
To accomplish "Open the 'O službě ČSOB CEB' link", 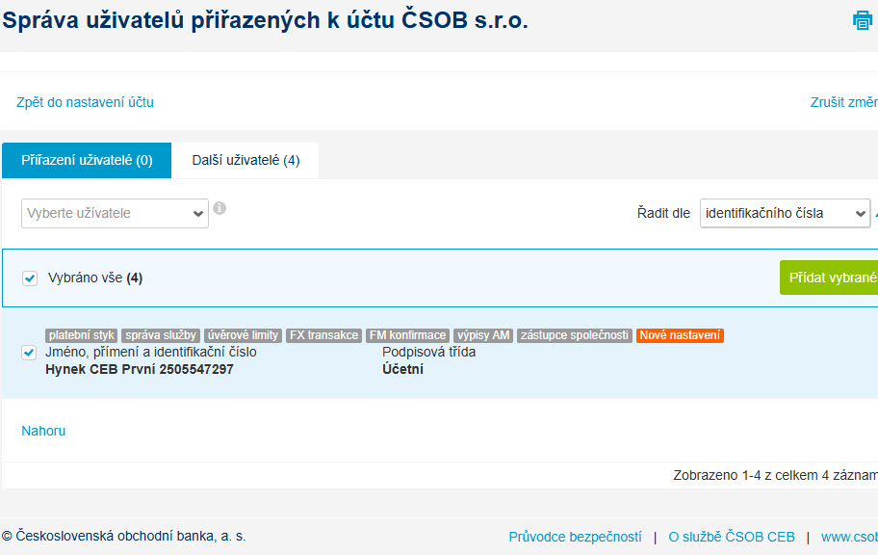I will [x=732, y=537].
